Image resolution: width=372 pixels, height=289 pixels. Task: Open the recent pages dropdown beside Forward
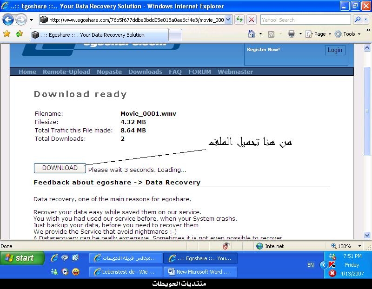(x=31, y=20)
